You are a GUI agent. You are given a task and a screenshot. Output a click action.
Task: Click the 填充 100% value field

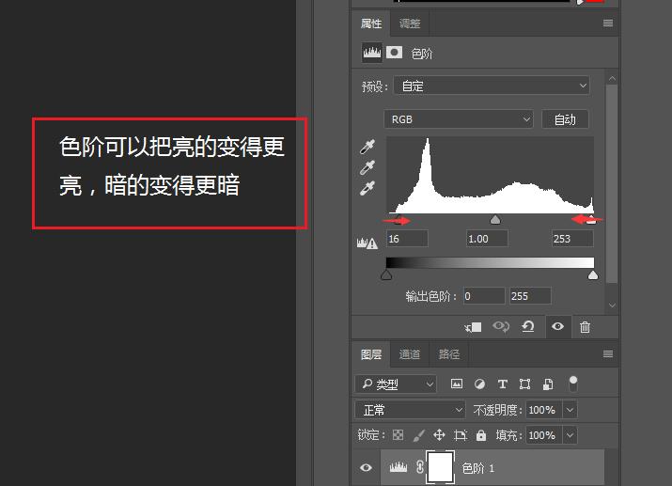tap(544, 435)
